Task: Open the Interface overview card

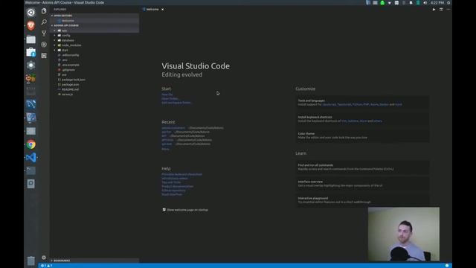Action: 363,184
